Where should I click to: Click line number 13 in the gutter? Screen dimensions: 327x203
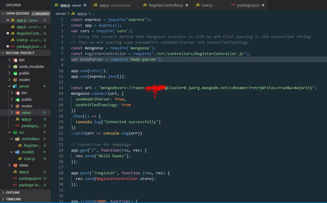tap(61, 88)
